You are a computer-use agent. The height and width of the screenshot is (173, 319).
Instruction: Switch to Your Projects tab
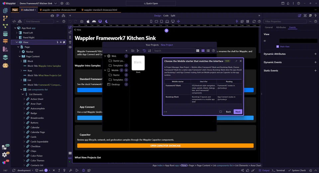point(152,45)
